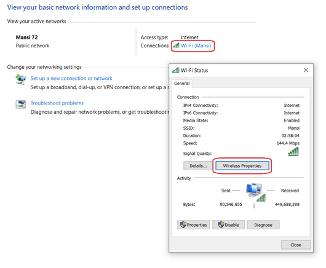Screen dimensions: 326x268
Task: Click the shield icon on Properties button
Action: pyautogui.click(x=183, y=224)
